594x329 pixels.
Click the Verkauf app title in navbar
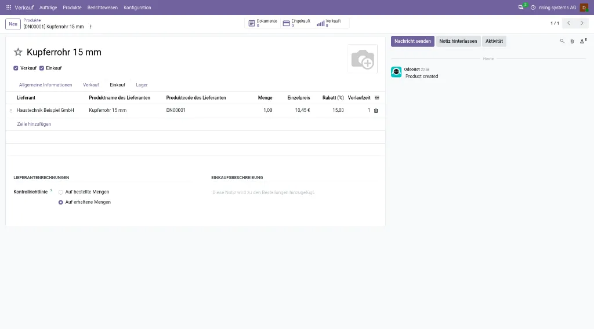[24, 8]
